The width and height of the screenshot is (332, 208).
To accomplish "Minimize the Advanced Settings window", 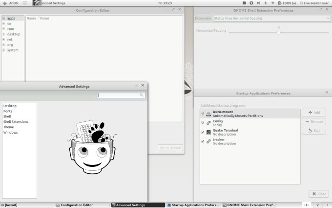I will (x=136, y=86).
